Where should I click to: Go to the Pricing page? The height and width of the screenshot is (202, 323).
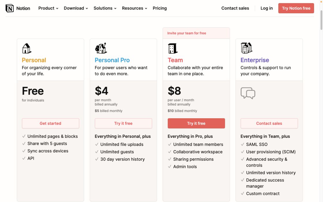[160, 8]
